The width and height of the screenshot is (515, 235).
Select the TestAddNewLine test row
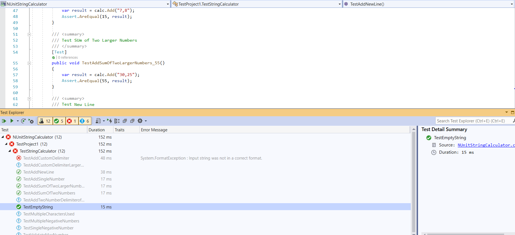pyautogui.click(x=39, y=172)
